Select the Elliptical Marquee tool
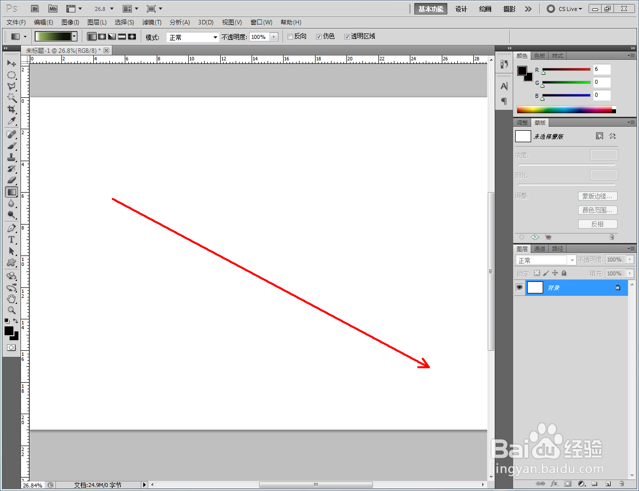The width and height of the screenshot is (639, 491). 11,75
